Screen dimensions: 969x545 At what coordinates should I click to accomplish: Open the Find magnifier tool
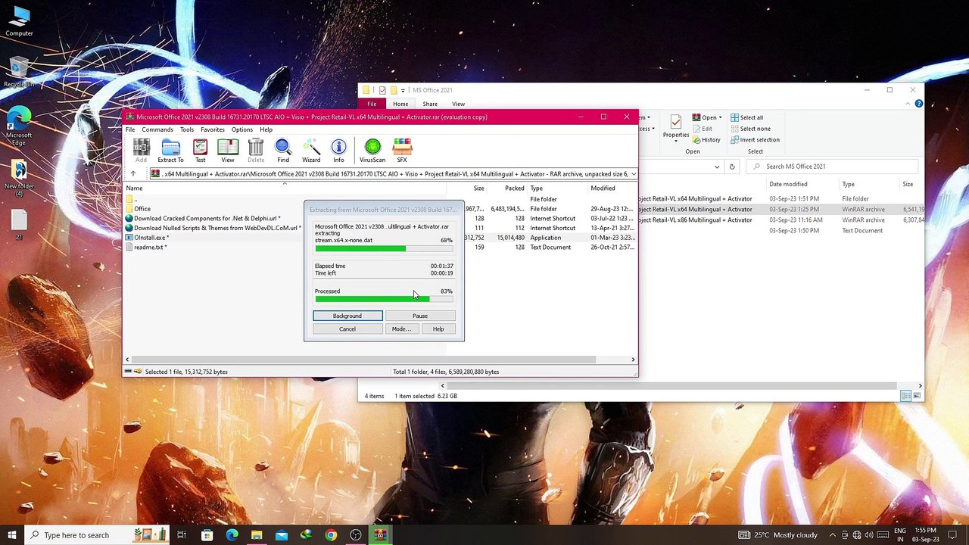click(x=283, y=151)
